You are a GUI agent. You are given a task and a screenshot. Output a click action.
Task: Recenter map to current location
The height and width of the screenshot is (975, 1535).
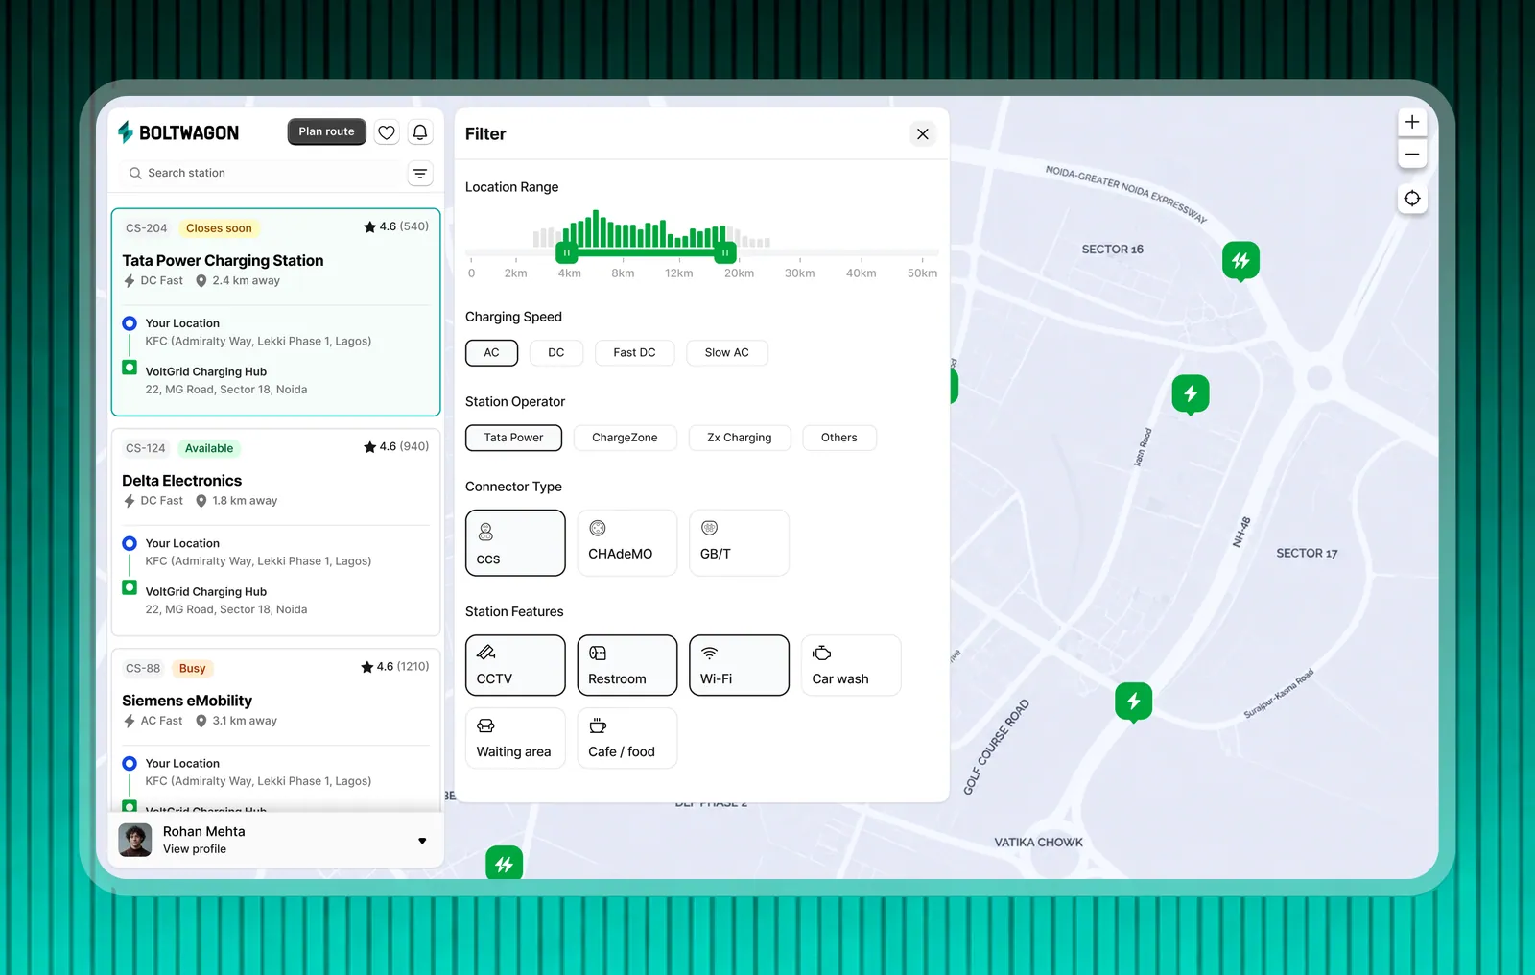coord(1412,199)
